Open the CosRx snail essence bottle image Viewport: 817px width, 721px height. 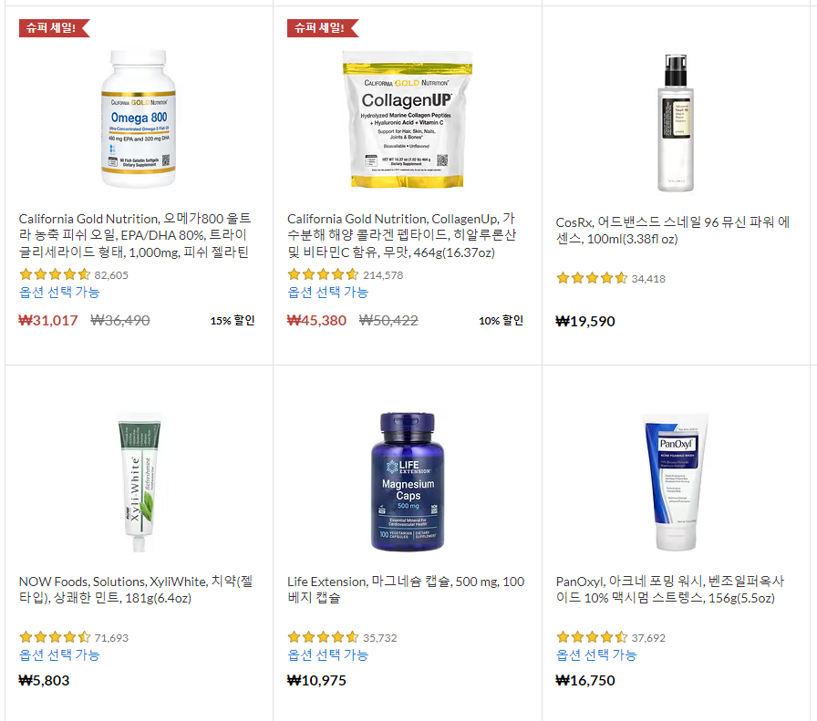(676, 123)
